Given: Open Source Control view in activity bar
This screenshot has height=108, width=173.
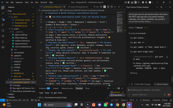Looking at the screenshot, I should 3,19.
